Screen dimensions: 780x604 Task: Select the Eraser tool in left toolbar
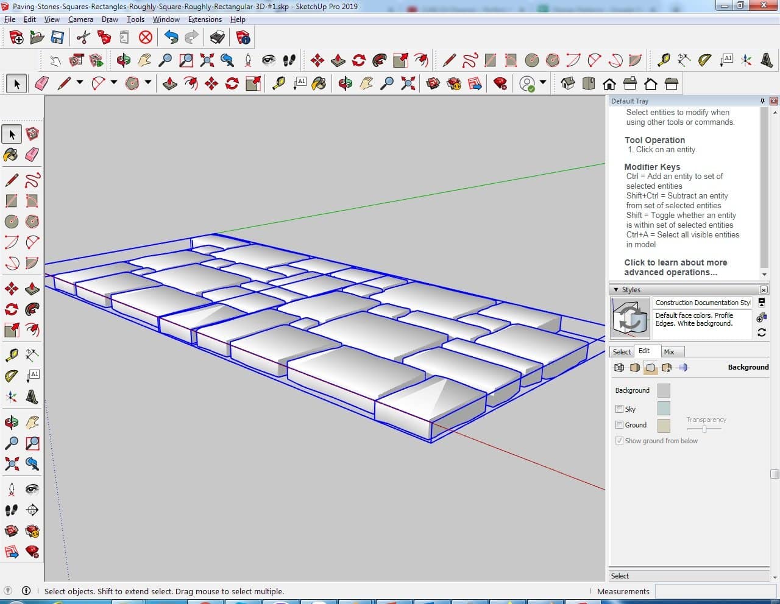click(x=32, y=155)
